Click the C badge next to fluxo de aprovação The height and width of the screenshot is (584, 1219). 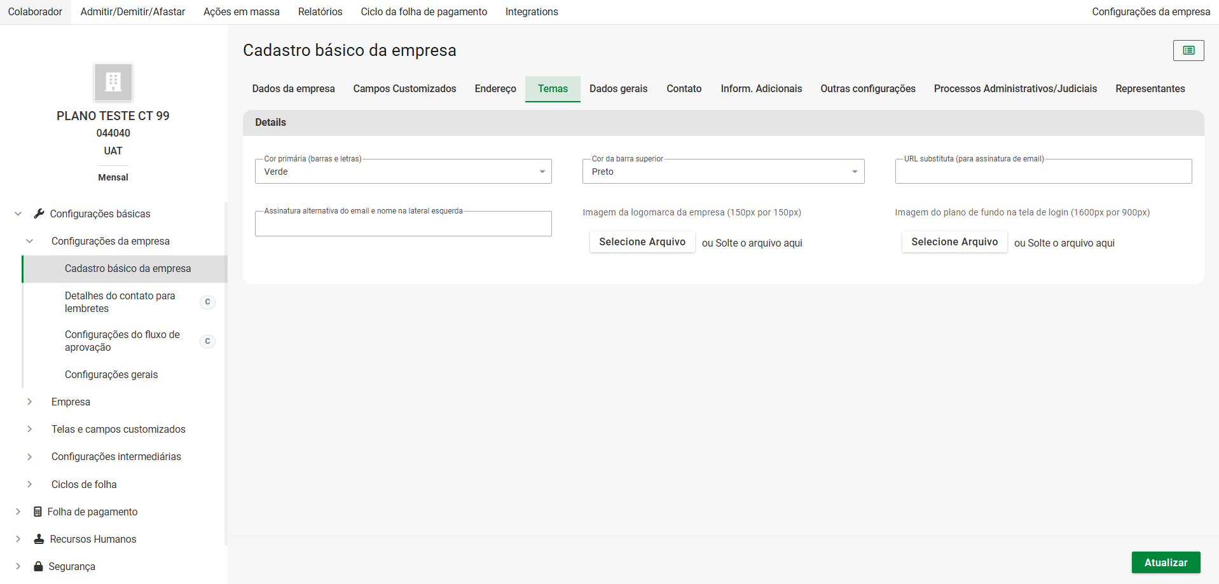coord(207,341)
